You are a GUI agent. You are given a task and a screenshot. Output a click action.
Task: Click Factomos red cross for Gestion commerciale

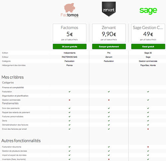coord(69,100)
